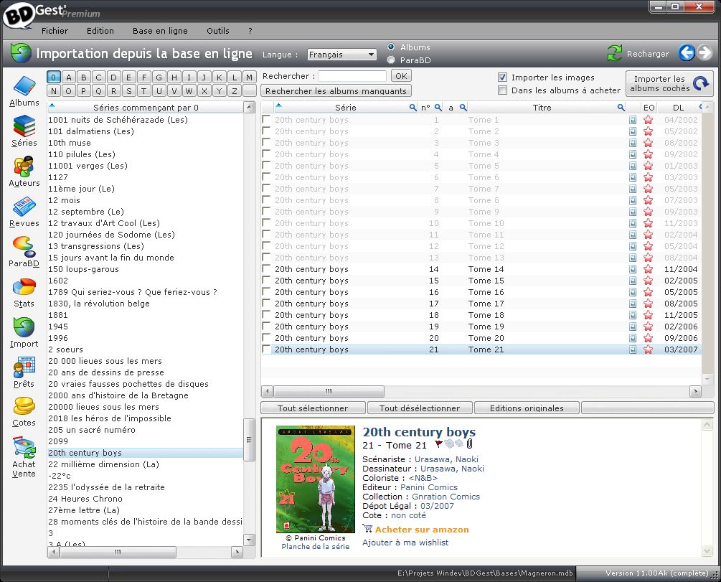Viewport: 721px width, 582px height.
Task: Click up arrow of series list scrollbar
Action: pyautogui.click(x=249, y=107)
